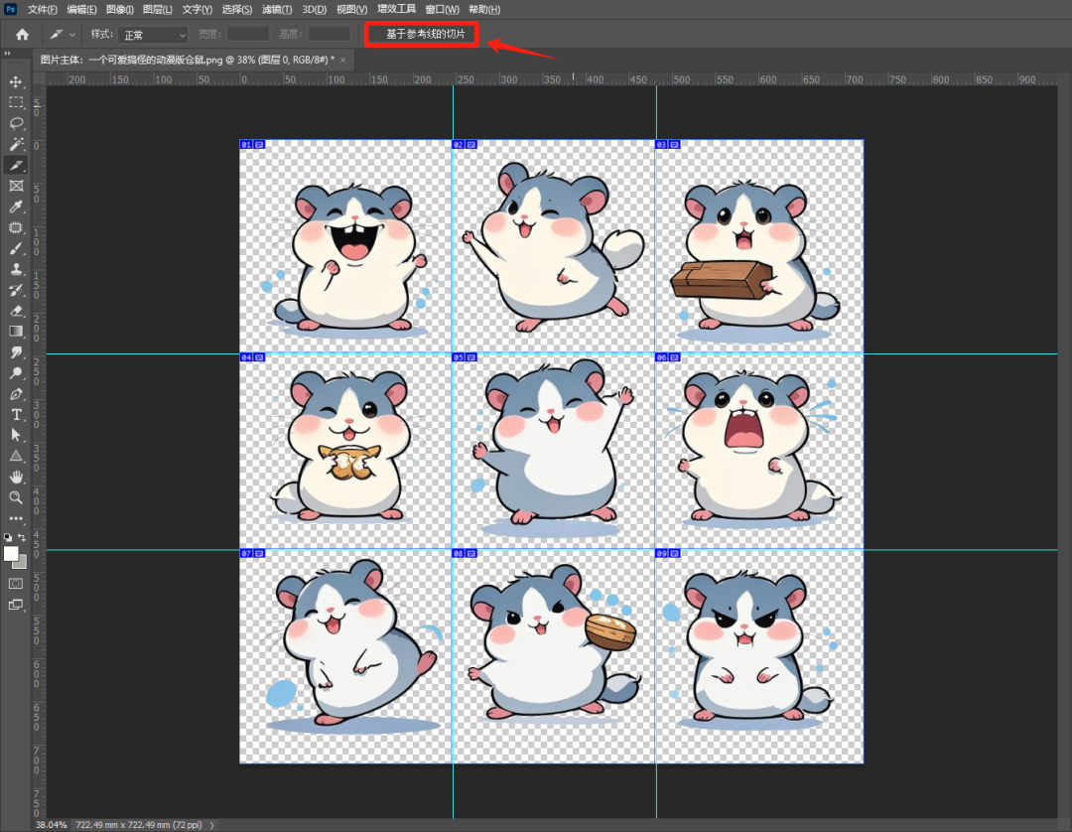Open the 窗口(W) menu
1072x832 pixels.
click(x=443, y=10)
